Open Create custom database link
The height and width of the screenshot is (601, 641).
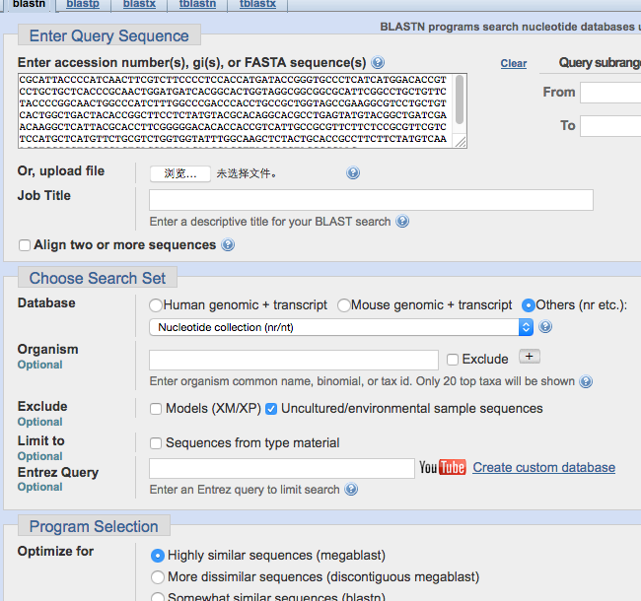tap(543, 468)
